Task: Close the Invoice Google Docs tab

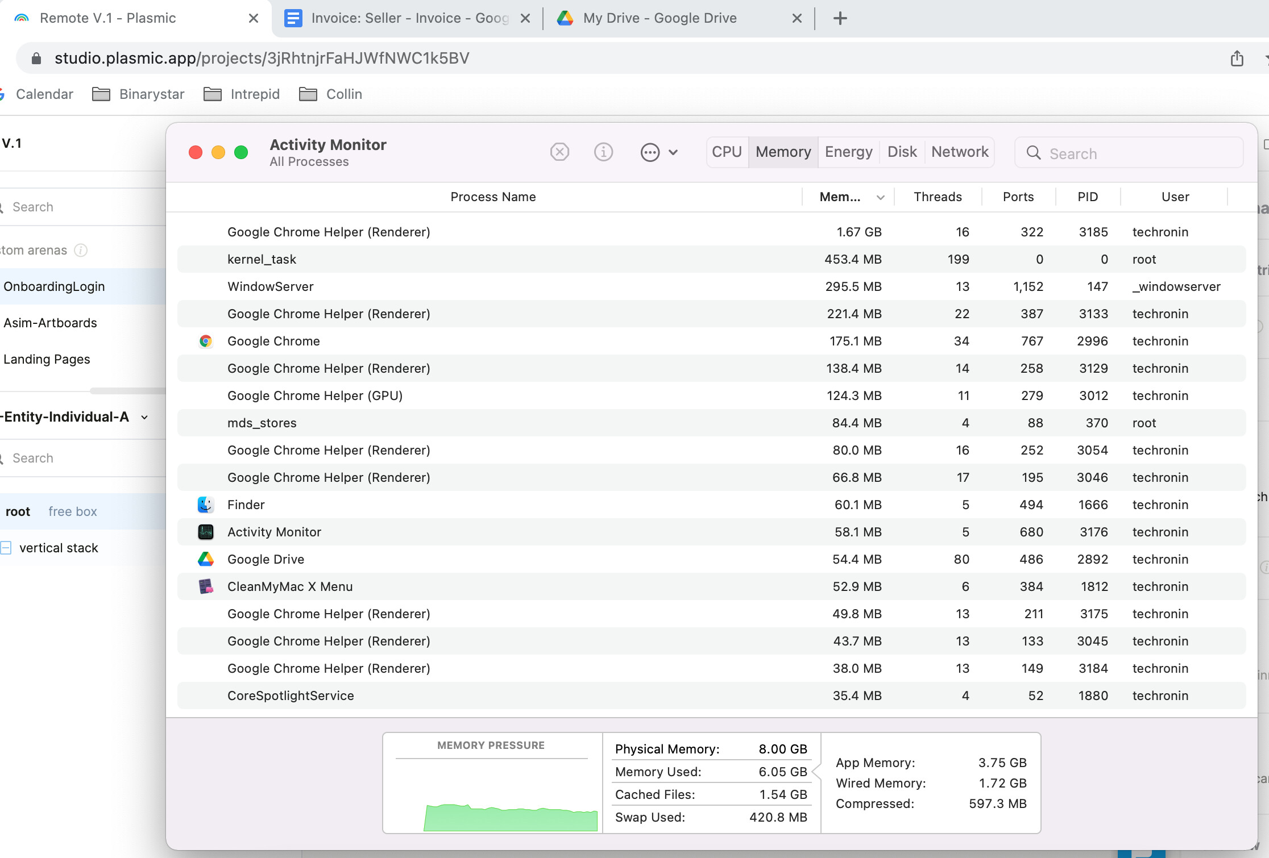Action: pos(525,18)
